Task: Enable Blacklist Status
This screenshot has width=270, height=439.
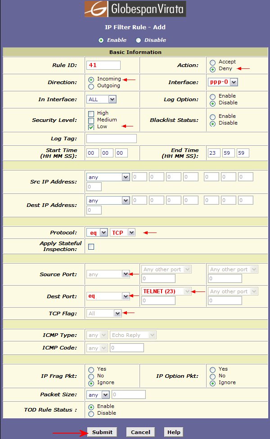Action: 212,117
